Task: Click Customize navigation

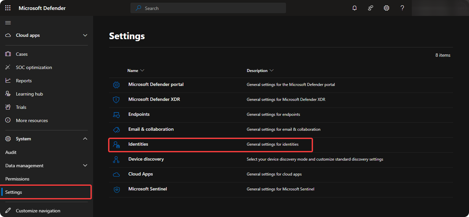Action: [38, 211]
